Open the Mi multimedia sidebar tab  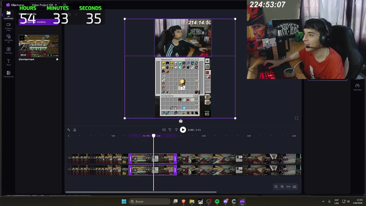click(8, 15)
